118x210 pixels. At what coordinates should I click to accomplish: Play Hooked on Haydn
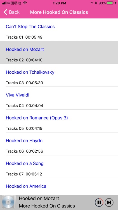point(59,144)
